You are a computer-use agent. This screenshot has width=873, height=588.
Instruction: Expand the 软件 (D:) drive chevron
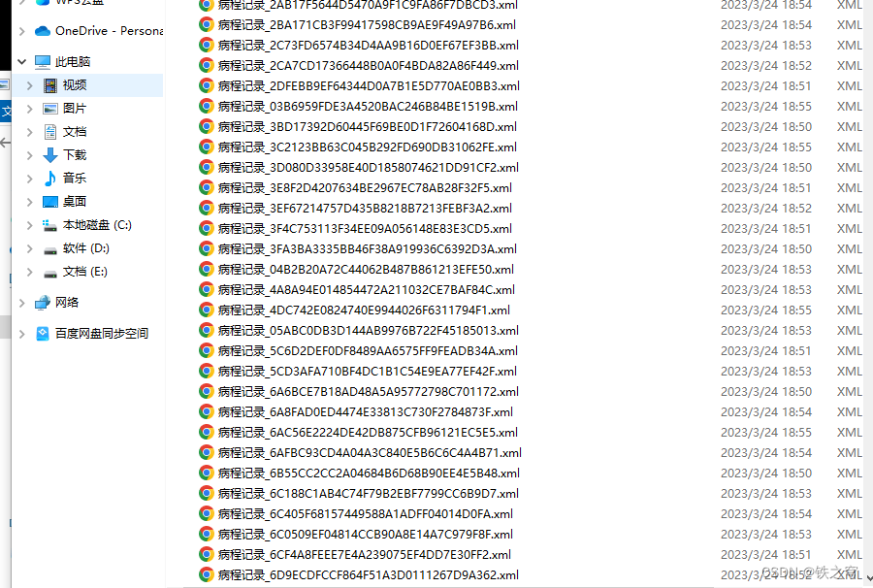click(30, 249)
